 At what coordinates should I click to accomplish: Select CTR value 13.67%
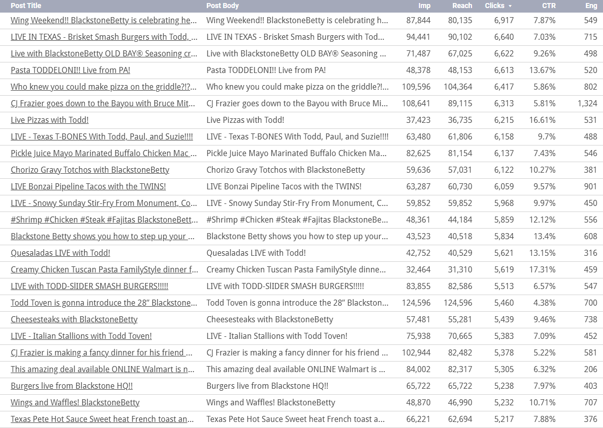(542, 70)
